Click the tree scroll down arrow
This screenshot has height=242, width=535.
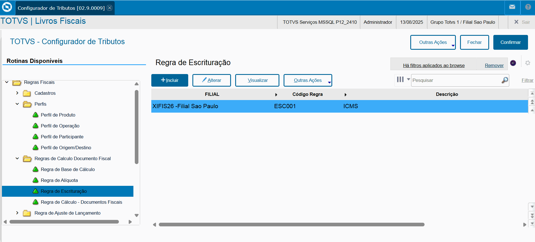click(136, 215)
